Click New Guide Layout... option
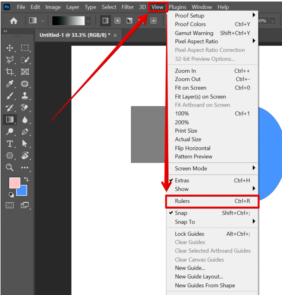This screenshot has width=282, height=295. pos(199,277)
